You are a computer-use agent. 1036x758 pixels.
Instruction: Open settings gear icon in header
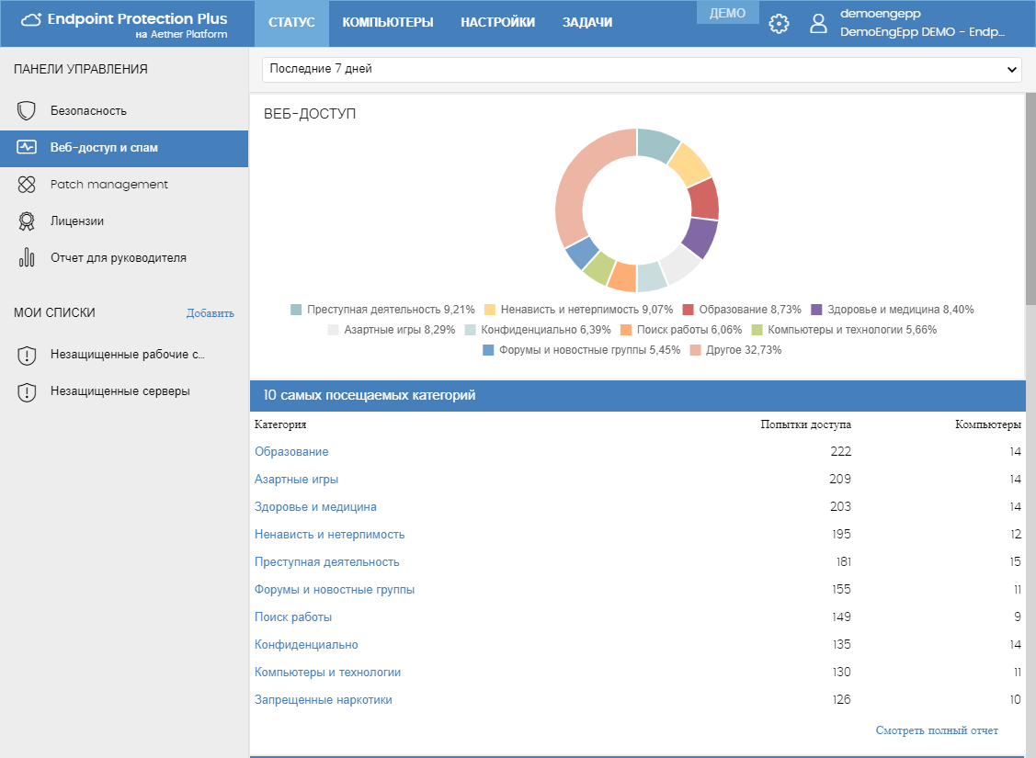(x=779, y=24)
